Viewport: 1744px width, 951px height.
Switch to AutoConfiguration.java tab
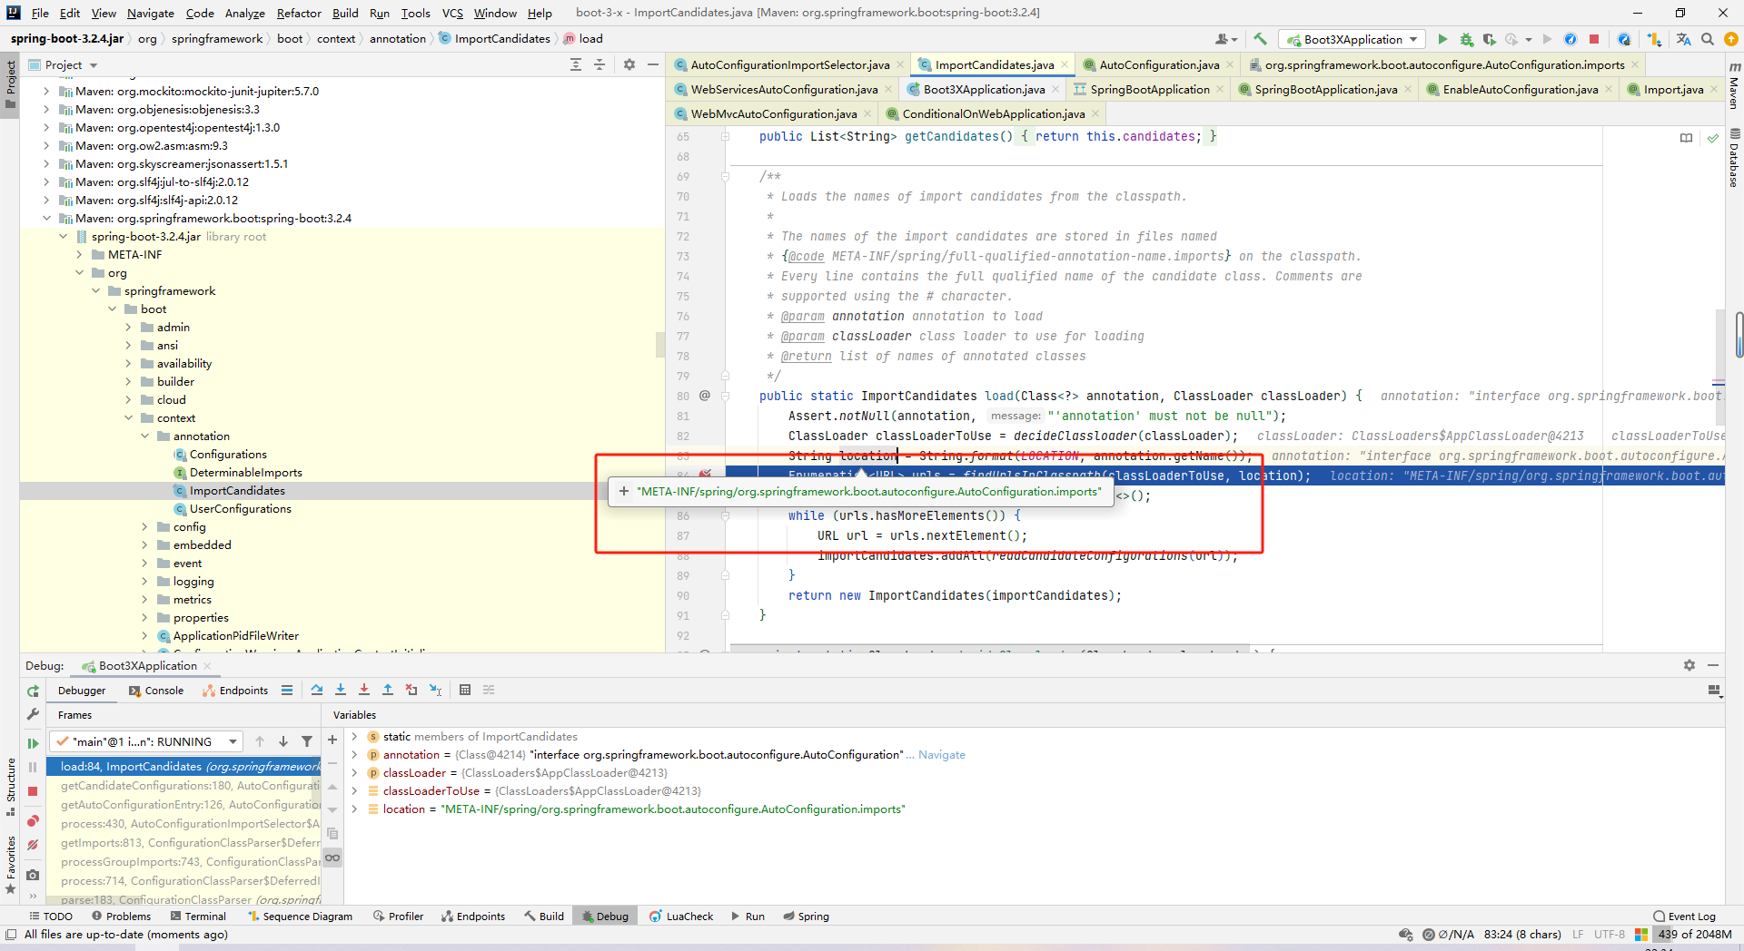click(x=1159, y=64)
